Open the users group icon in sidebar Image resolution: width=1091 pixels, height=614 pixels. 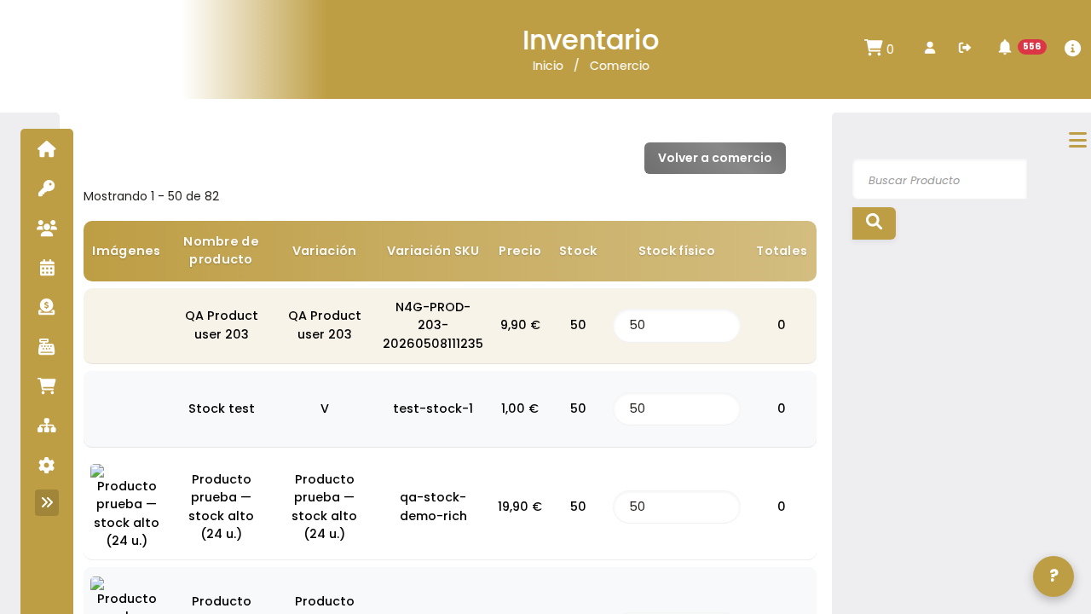47,228
